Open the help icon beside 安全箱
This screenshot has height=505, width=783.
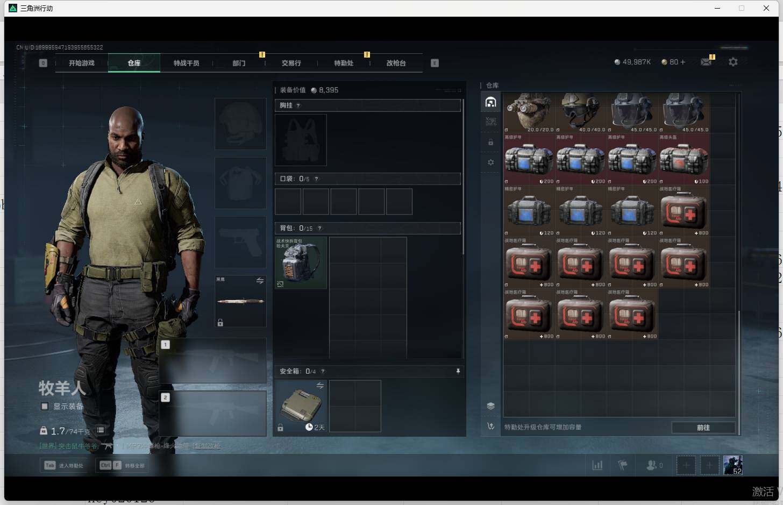pyautogui.click(x=323, y=371)
